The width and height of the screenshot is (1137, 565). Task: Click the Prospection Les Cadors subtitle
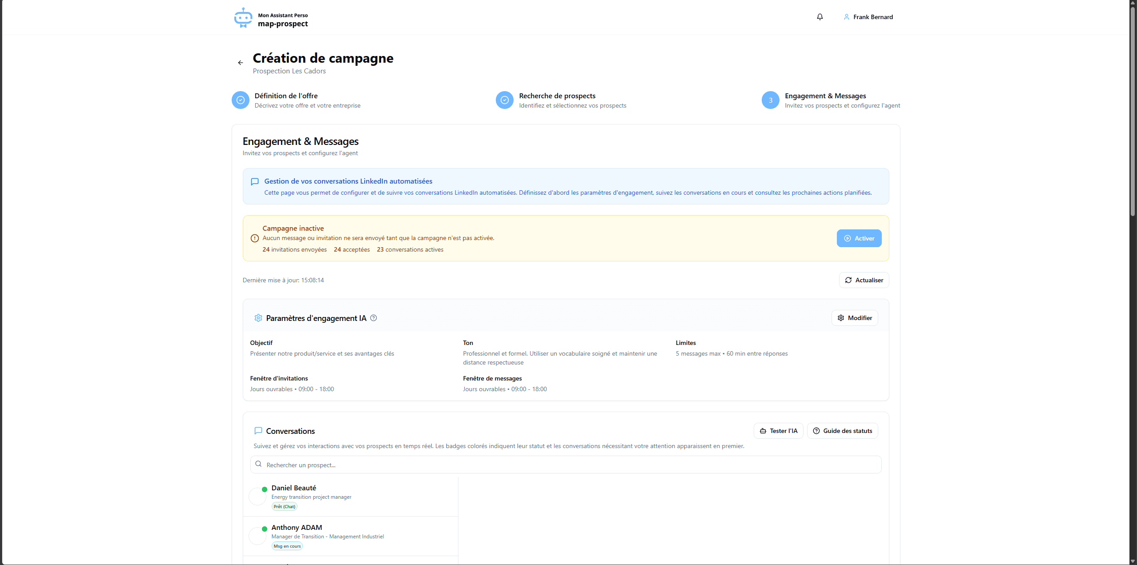289,71
